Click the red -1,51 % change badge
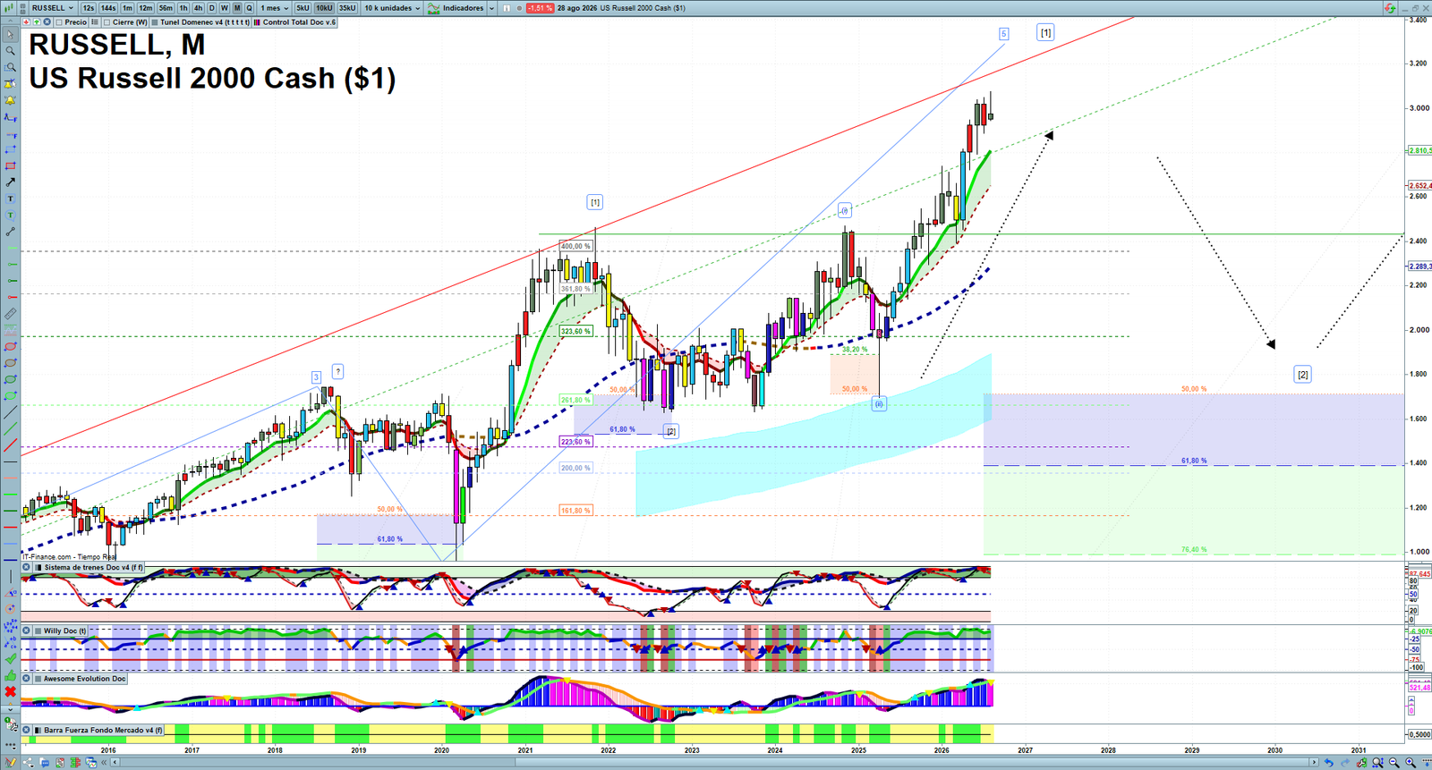The image size is (1432, 770). pos(540,8)
